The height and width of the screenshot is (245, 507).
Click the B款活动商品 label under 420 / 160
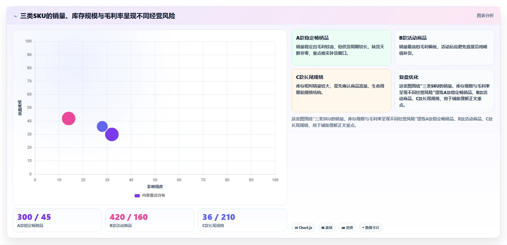[121, 226]
